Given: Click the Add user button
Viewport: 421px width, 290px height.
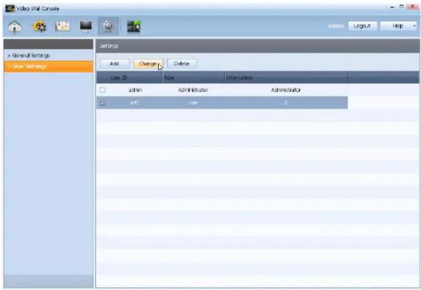Looking at the screenshot, I should pyautogui.click(x=115, y=64).
